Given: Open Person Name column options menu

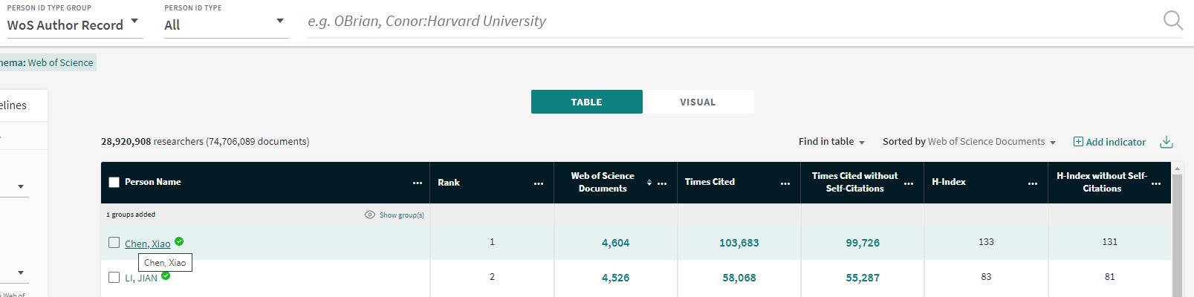Looking at the screenshot, I should pos(418,183).
